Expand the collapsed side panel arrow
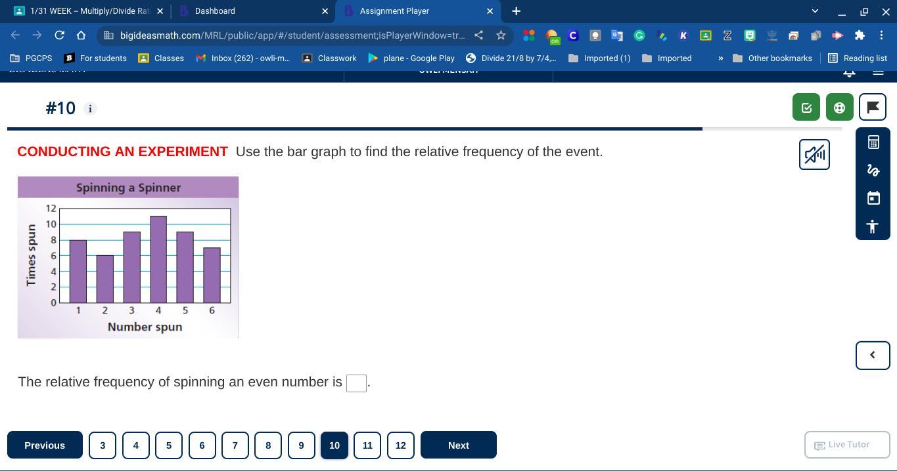The height and width of the screenshot is (471, 897). (x=873, y=355)
